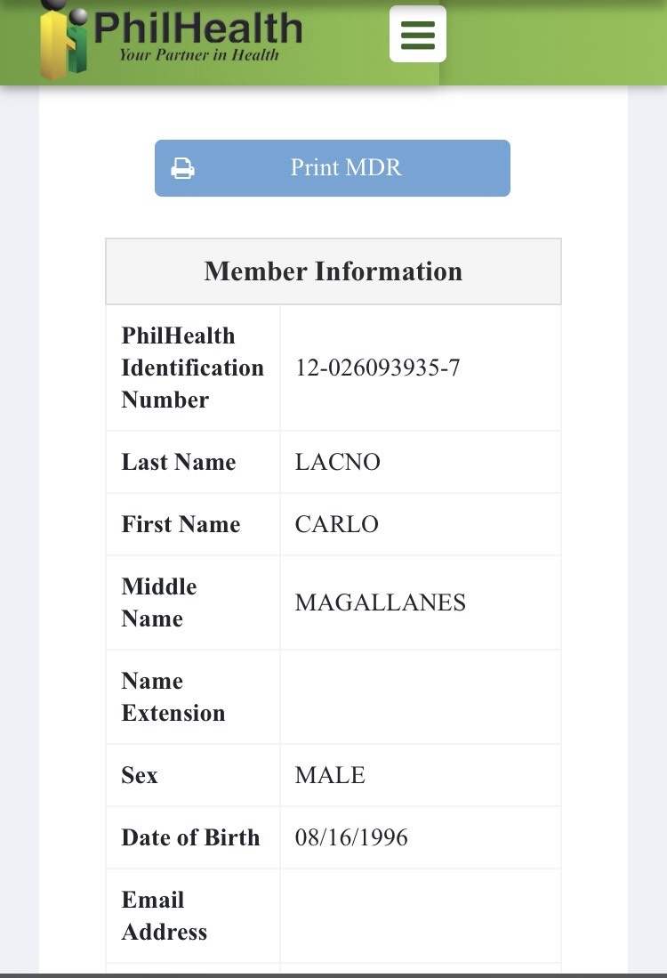Click the Middle Name value MAGALLANES
The image size is (667, 978).
[x=380, y=602]
